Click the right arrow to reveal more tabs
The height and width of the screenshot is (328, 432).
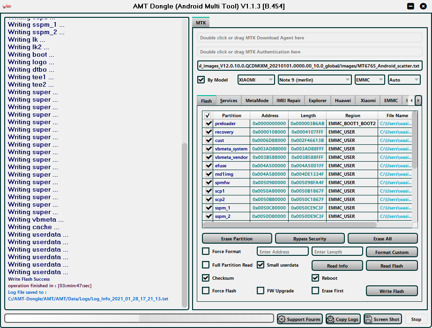click(x=418, y=100)
